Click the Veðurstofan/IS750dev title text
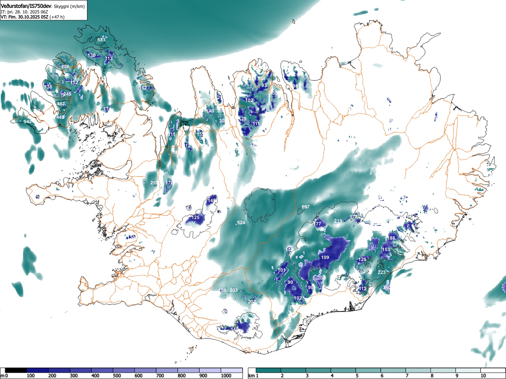Screen dimensions: 506x379 point(26,6)
